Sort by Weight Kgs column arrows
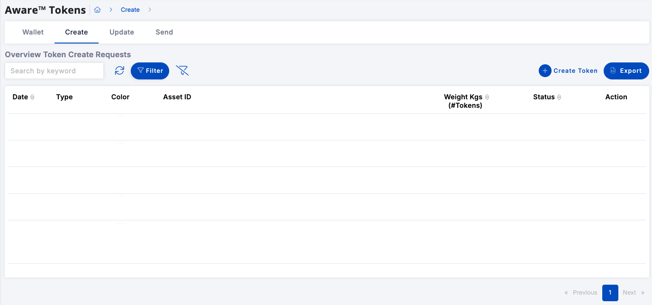The width and height of the screenshot is (652, 305). tap(487, 97)
